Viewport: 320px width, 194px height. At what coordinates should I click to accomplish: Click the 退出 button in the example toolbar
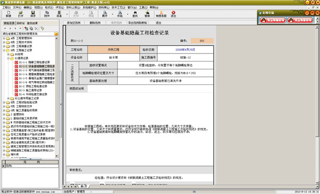tap(158, 22)
